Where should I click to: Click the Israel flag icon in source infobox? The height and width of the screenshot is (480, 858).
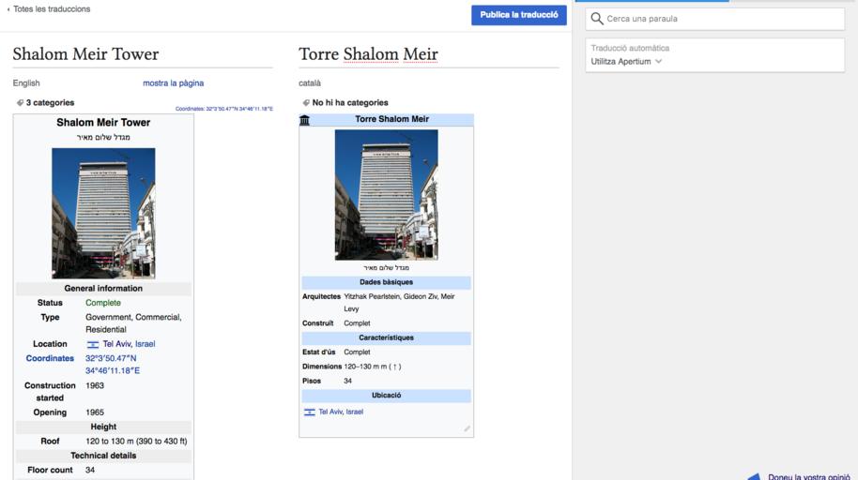click(93, 344)
